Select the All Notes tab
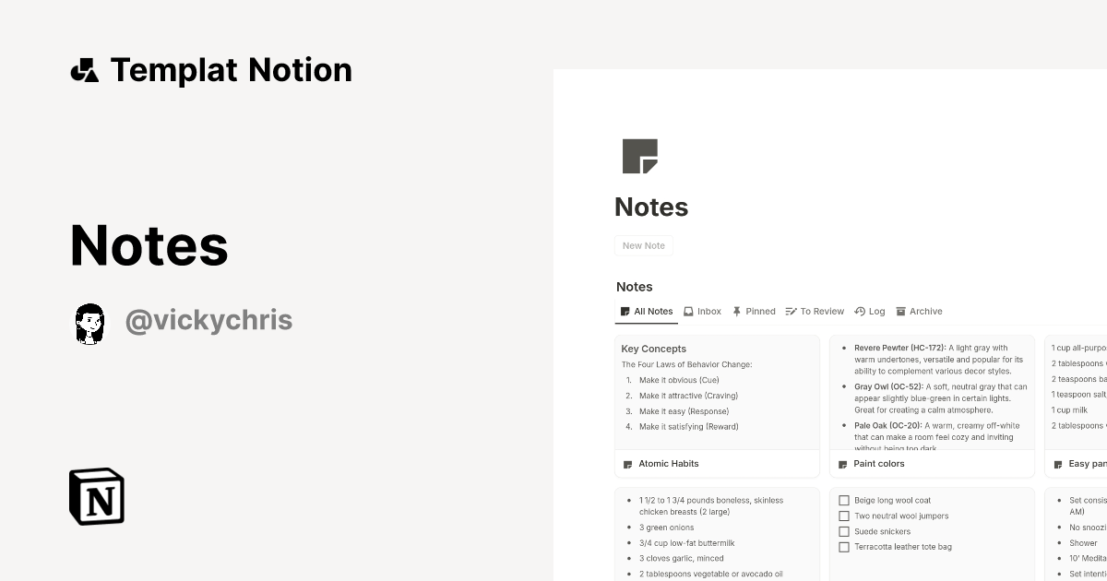 click(646, 311)
